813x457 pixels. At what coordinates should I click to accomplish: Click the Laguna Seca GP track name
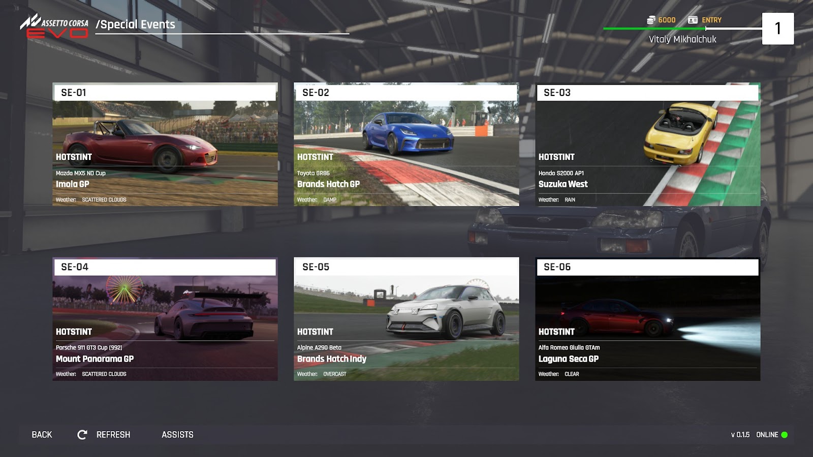click(569, 359)
